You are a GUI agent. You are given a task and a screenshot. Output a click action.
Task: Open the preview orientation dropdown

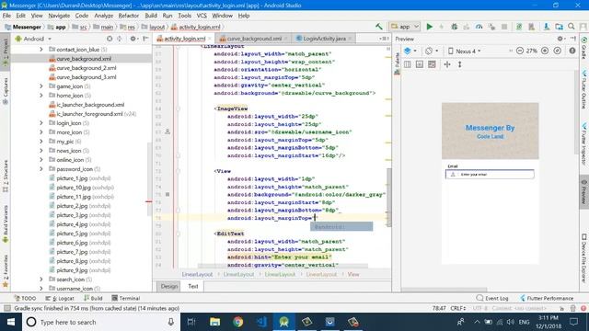click(x=432, y=51)
